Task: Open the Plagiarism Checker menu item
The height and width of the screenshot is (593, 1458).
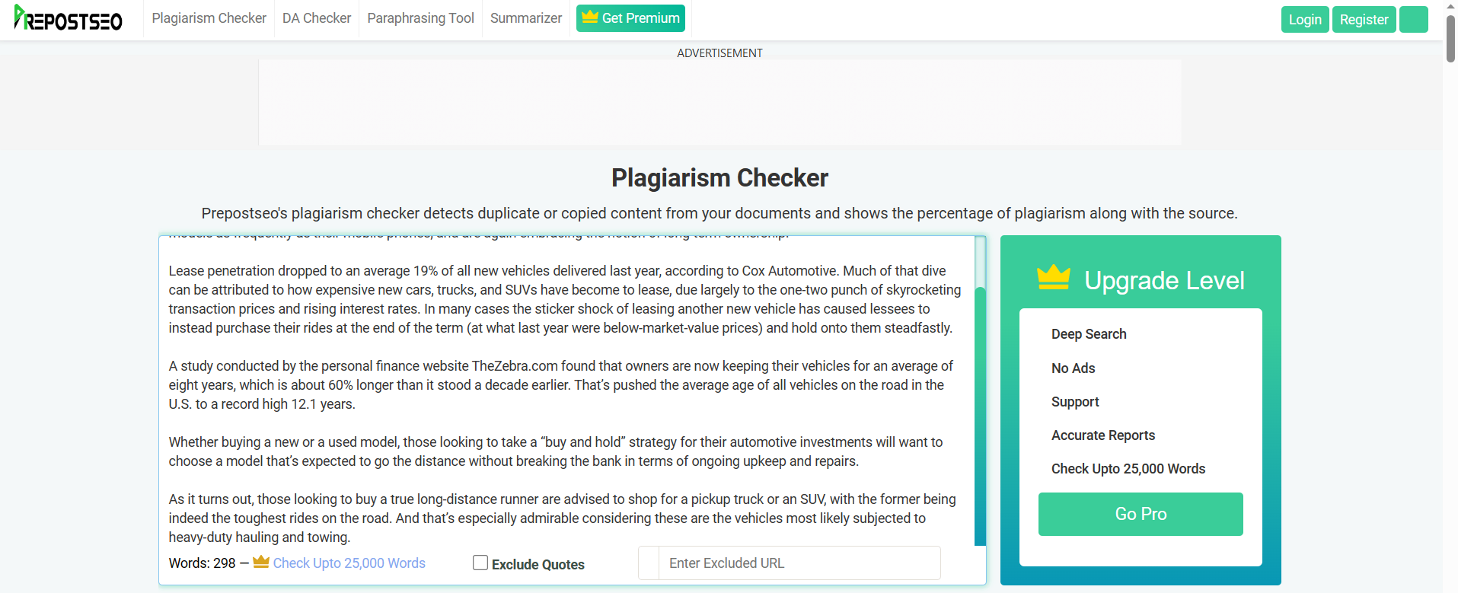Action: tap(209, 18)
